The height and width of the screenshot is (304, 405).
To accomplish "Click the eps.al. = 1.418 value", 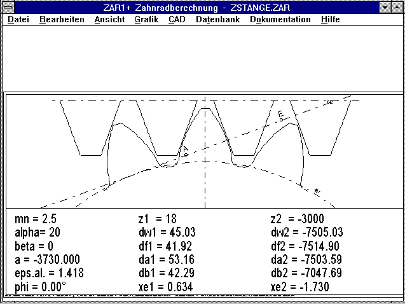I will 48,273.
